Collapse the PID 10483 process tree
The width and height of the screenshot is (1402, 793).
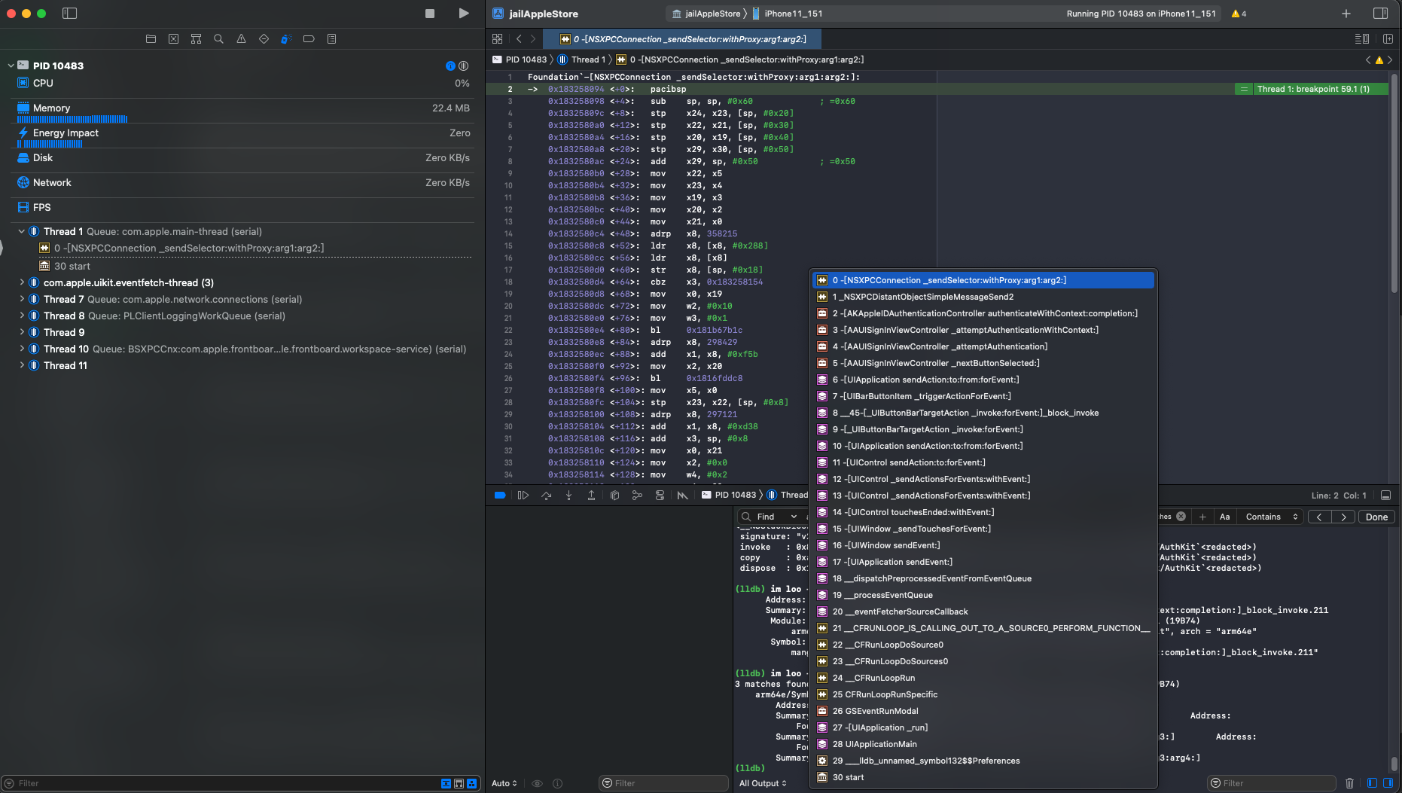point(11,66)
